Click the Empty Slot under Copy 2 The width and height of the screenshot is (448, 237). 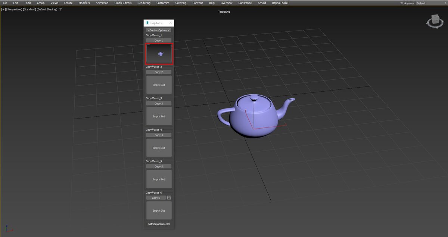pyautogui.click(x=159, y=85)
